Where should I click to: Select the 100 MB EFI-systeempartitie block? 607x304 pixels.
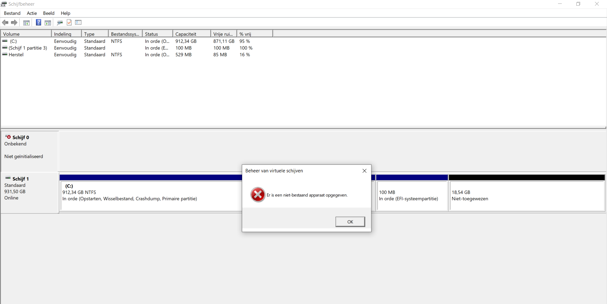tap(412, 193)
